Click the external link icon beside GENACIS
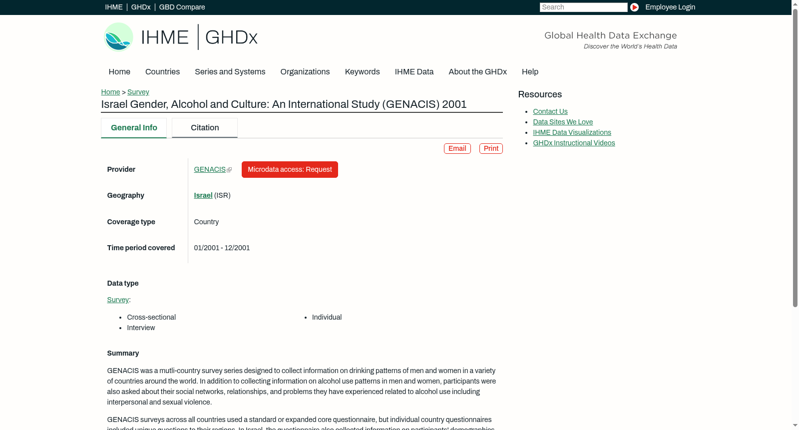 pyautogui.click(x=229, y=170)
